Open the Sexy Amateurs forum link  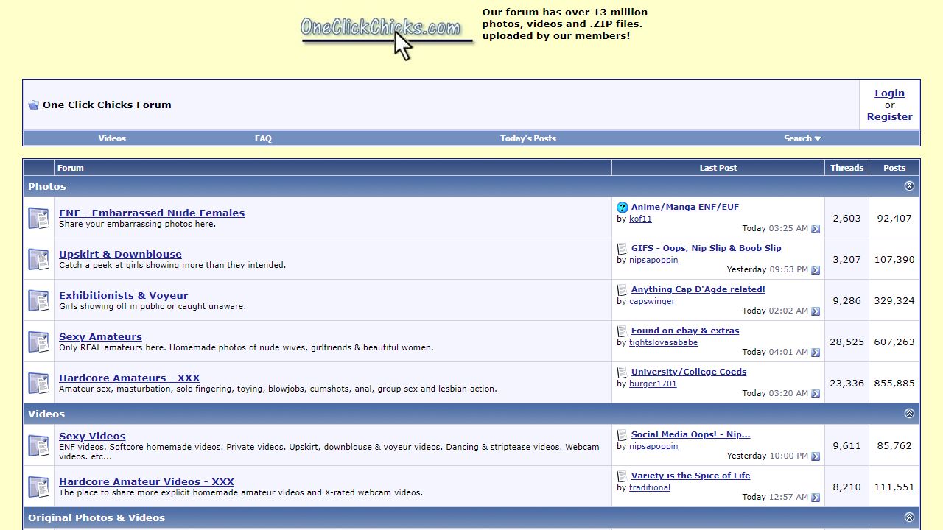[100, 336]
